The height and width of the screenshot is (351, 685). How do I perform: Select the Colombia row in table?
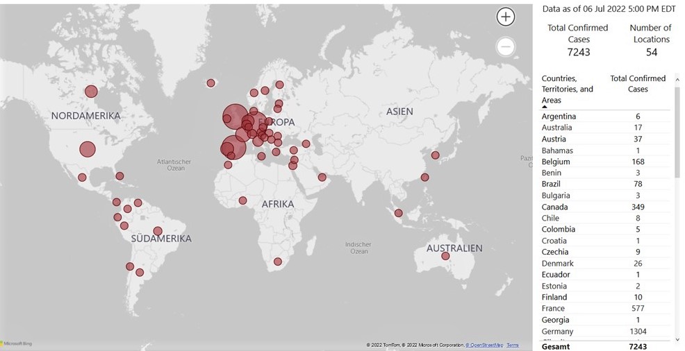[605, 230]
